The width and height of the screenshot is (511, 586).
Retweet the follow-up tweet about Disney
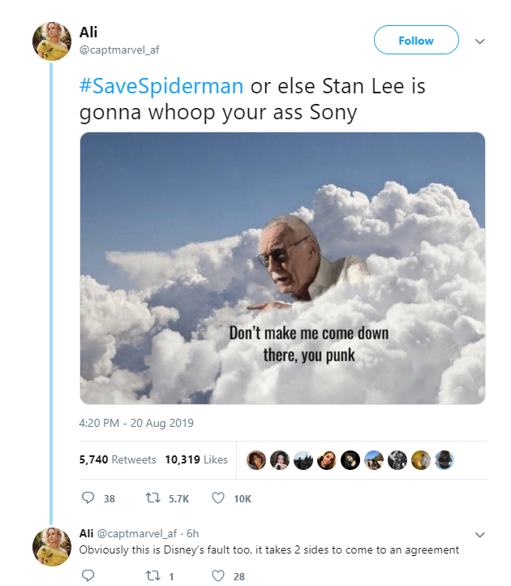pos(152,575)
